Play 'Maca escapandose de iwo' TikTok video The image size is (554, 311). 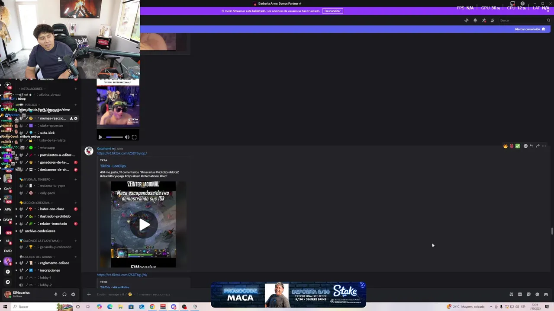[x=144, y=225]
